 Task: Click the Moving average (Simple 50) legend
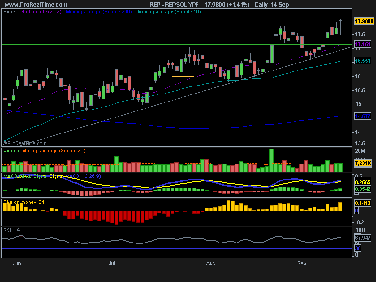pos(169,11)
